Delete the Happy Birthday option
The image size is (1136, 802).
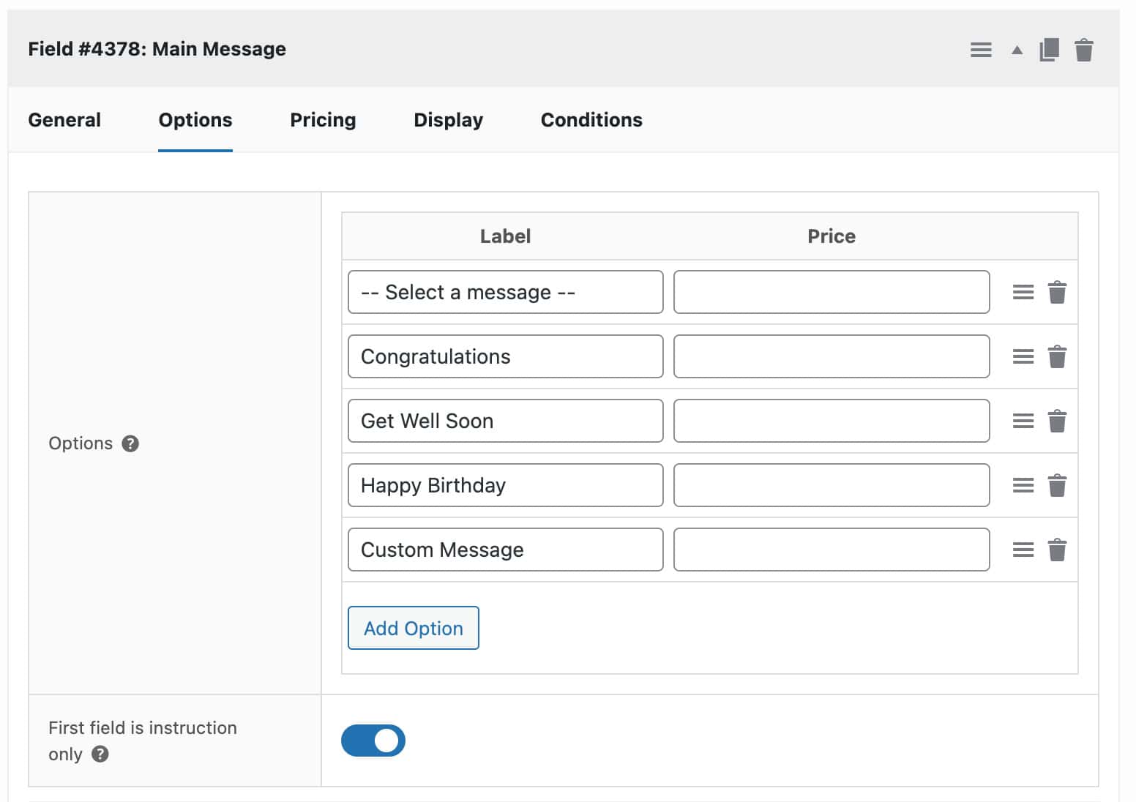(1056, 485)
